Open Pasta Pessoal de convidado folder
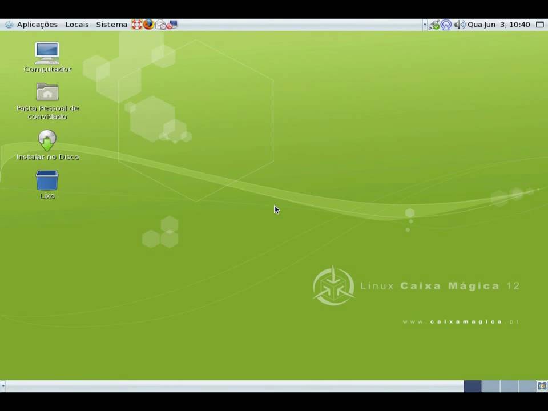This screenshot has width=548, height=411. [47, 102]
